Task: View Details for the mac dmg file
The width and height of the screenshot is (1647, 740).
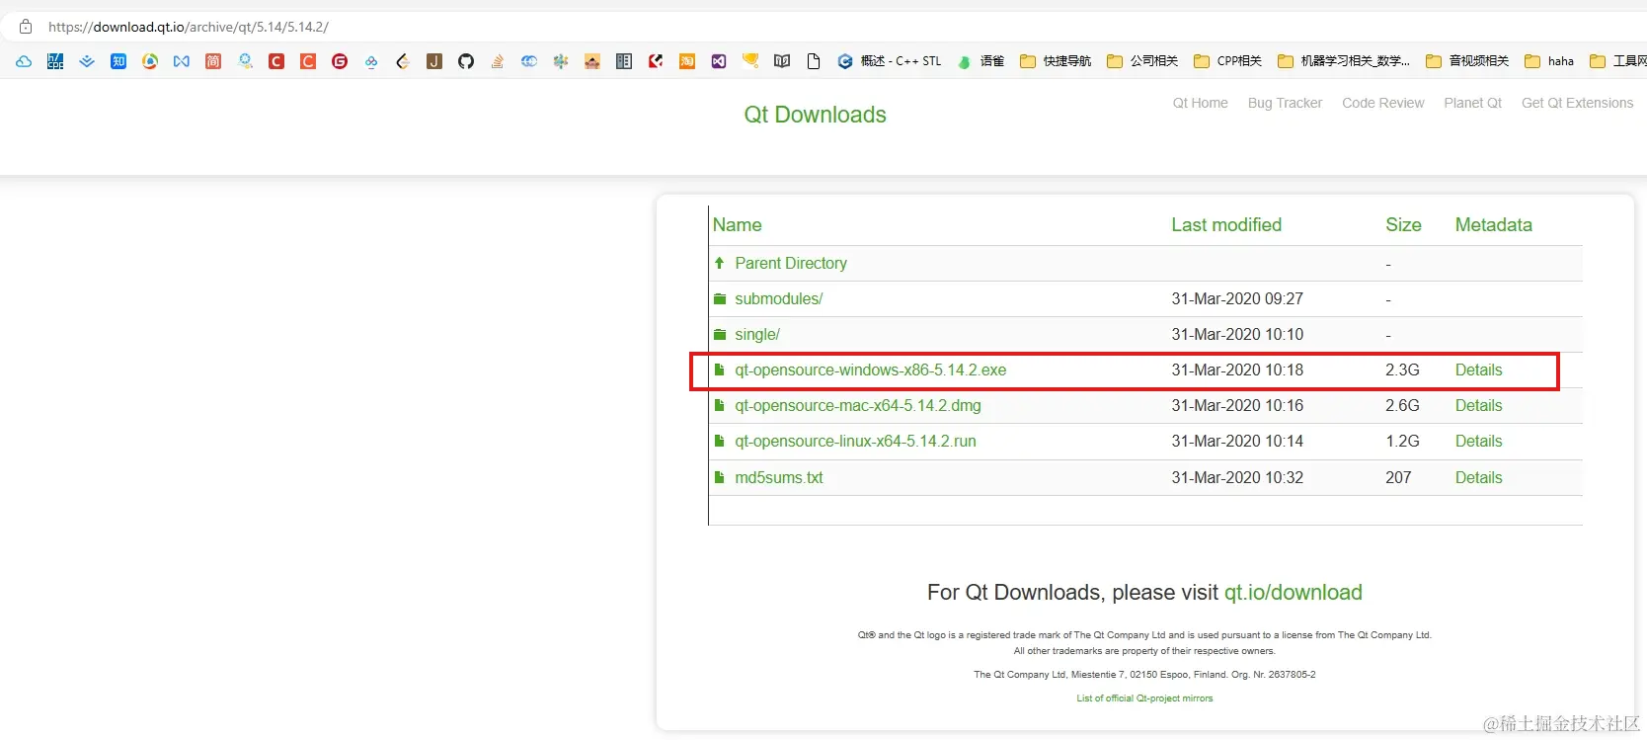Action: click(x=1478, y=405)
